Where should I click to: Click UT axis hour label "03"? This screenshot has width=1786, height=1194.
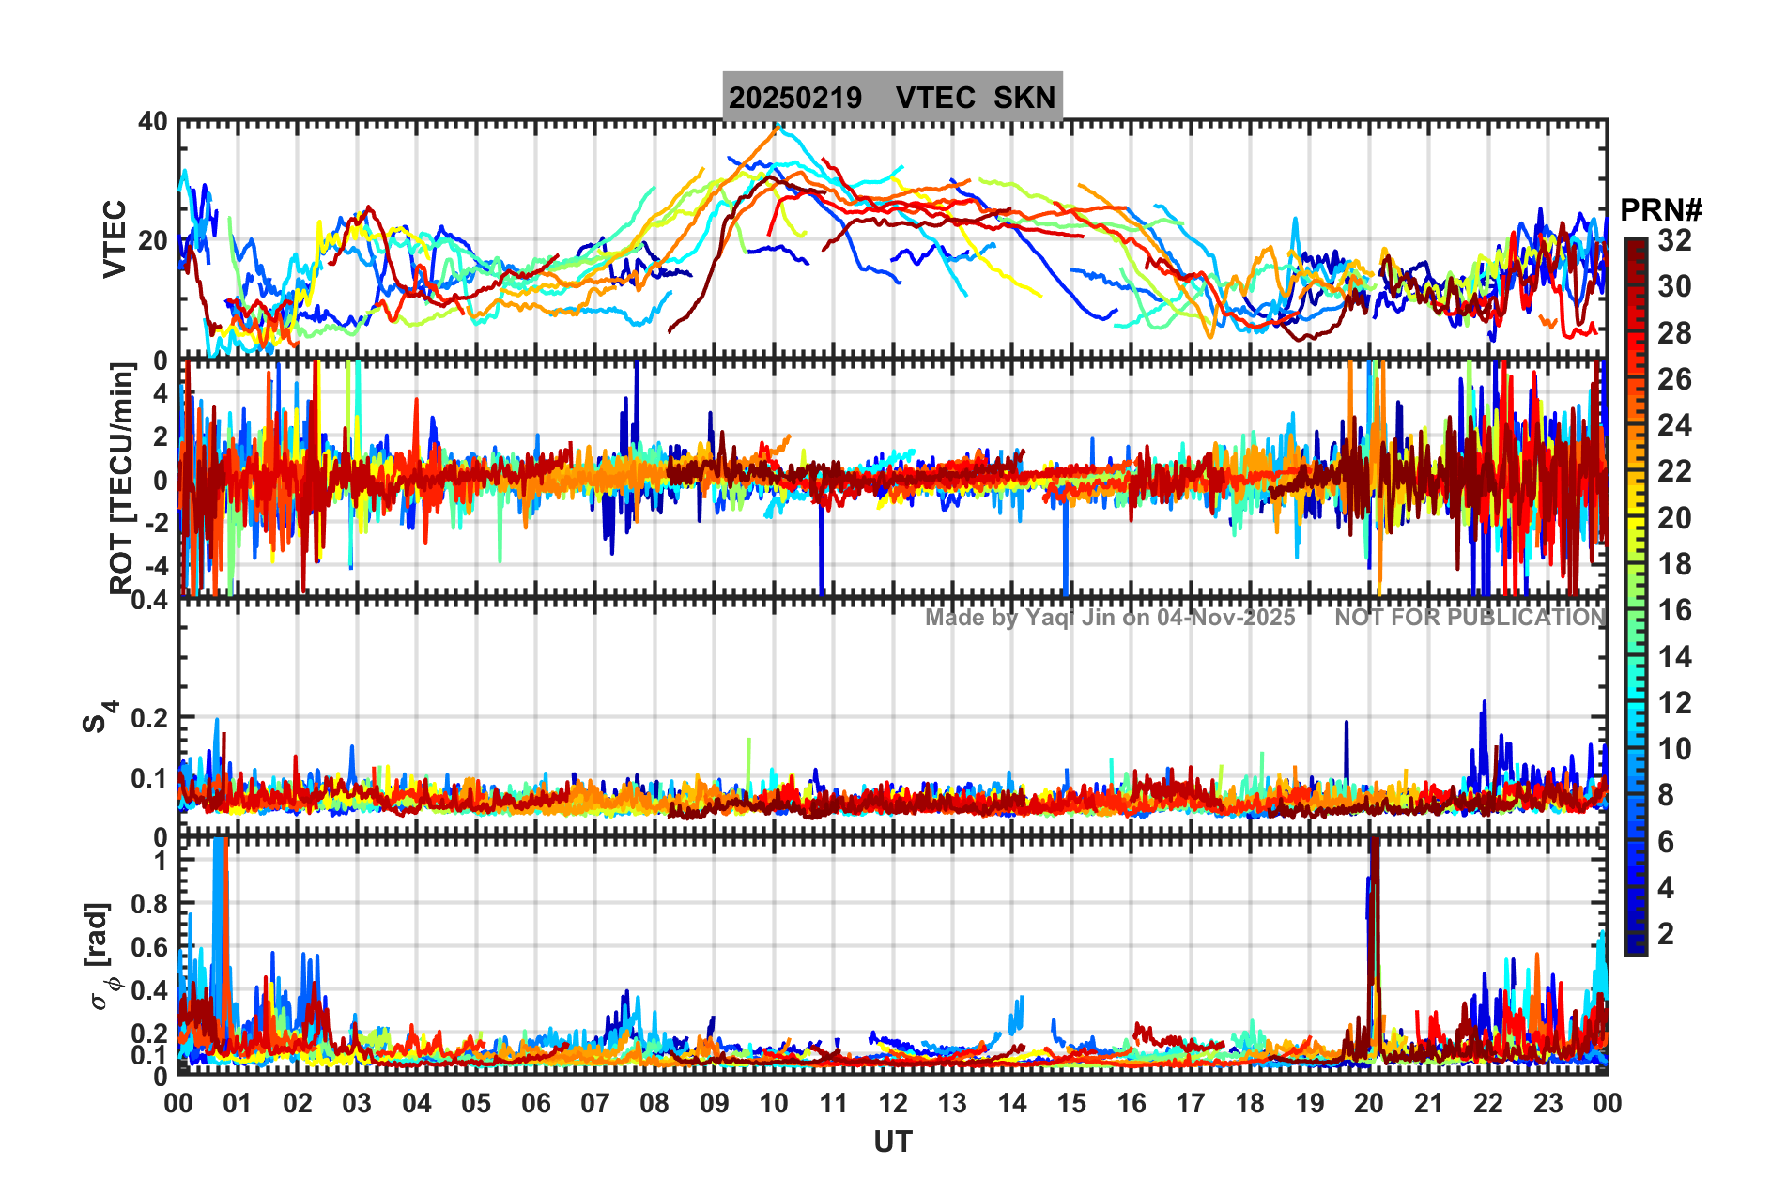357,1103
